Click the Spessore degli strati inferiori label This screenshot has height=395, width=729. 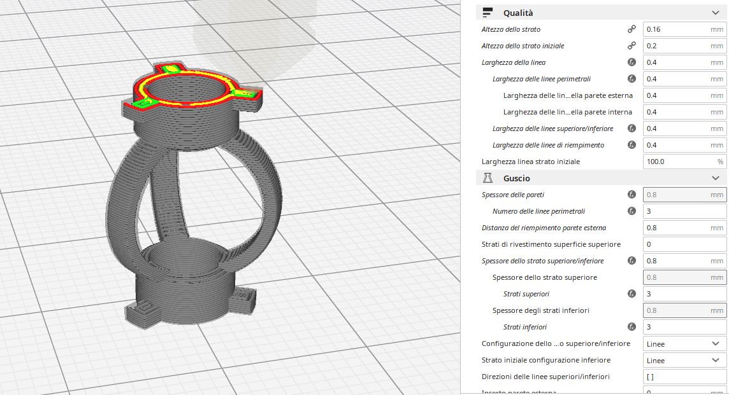(541, 310)
